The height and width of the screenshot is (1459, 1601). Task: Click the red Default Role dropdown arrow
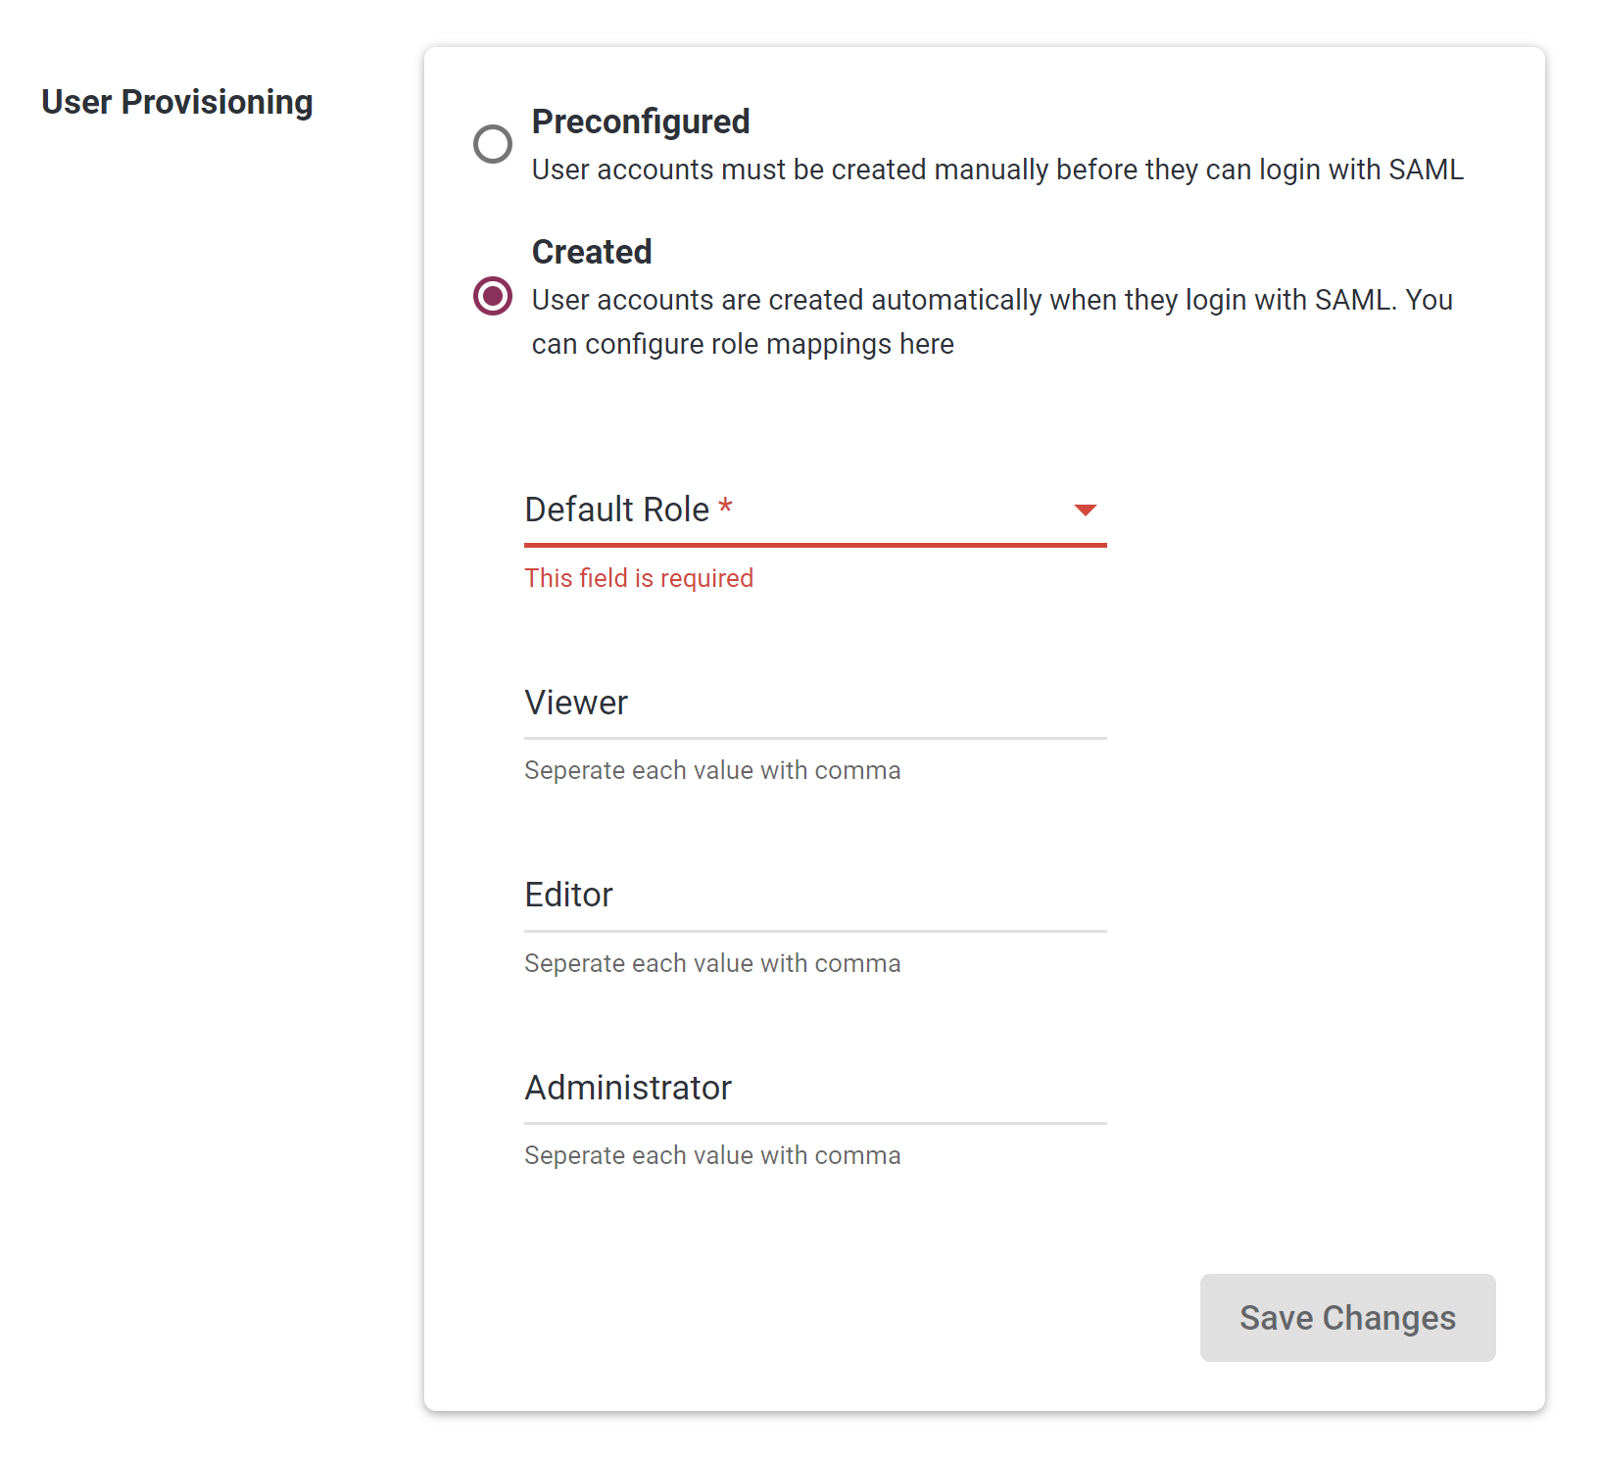coord(1085,511)
